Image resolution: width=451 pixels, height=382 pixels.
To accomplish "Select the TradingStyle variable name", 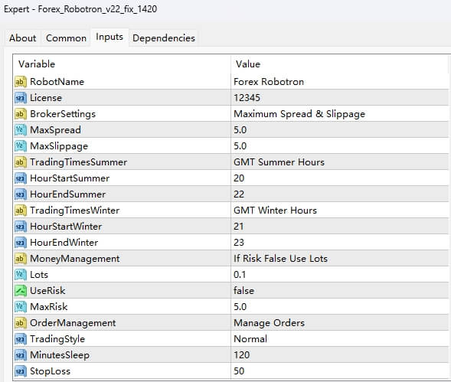I will click(x=57, y=339).
